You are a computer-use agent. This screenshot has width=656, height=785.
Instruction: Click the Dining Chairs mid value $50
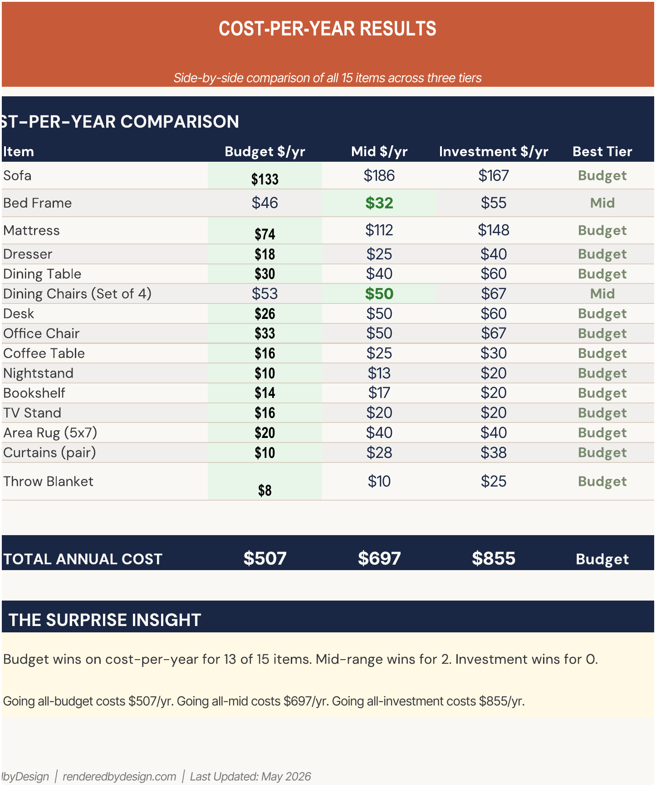point(379,294)
